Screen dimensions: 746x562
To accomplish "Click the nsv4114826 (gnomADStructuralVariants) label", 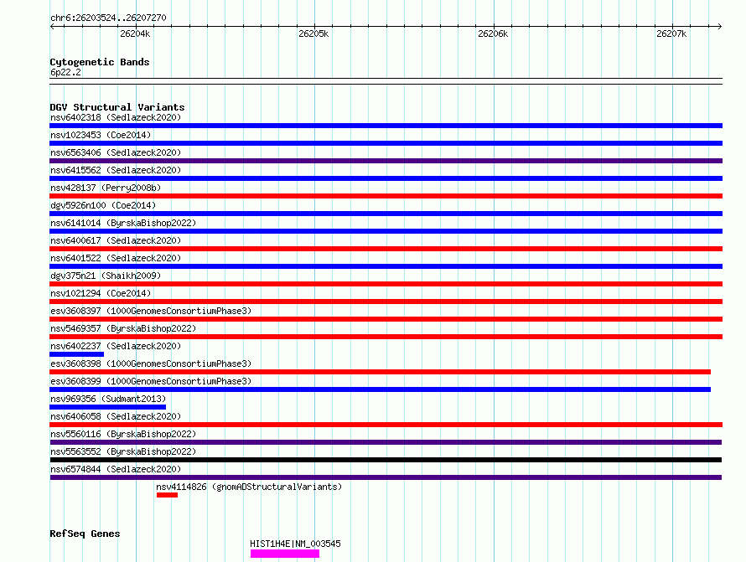I will point(249,487).
